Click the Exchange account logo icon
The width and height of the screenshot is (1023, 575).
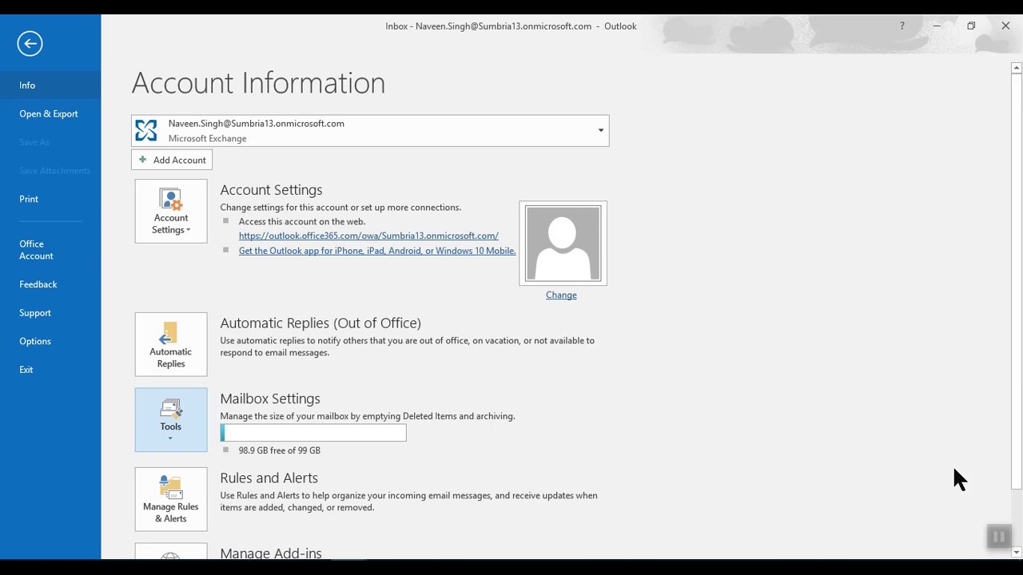pyautogui.click(x=146, y=130)
